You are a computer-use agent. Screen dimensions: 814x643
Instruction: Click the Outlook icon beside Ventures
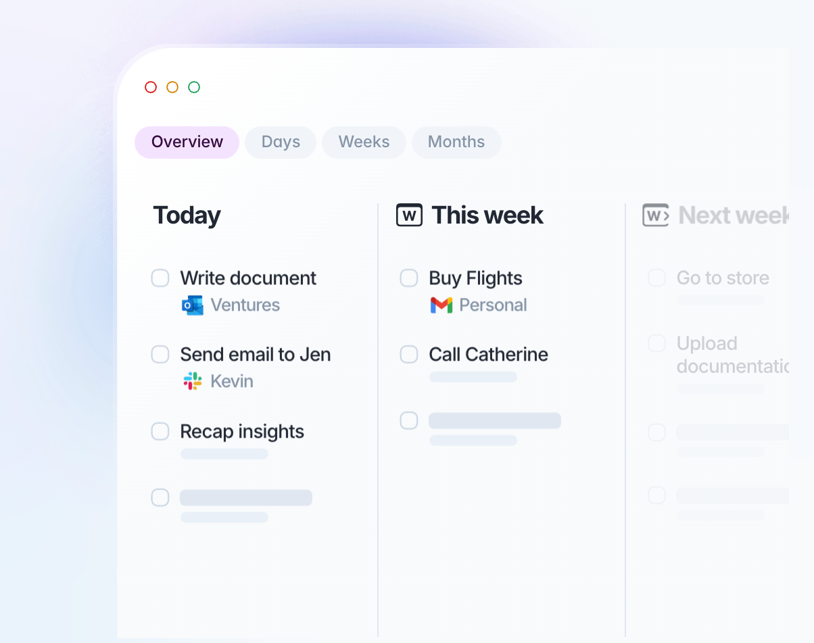[x=193, y=305]
